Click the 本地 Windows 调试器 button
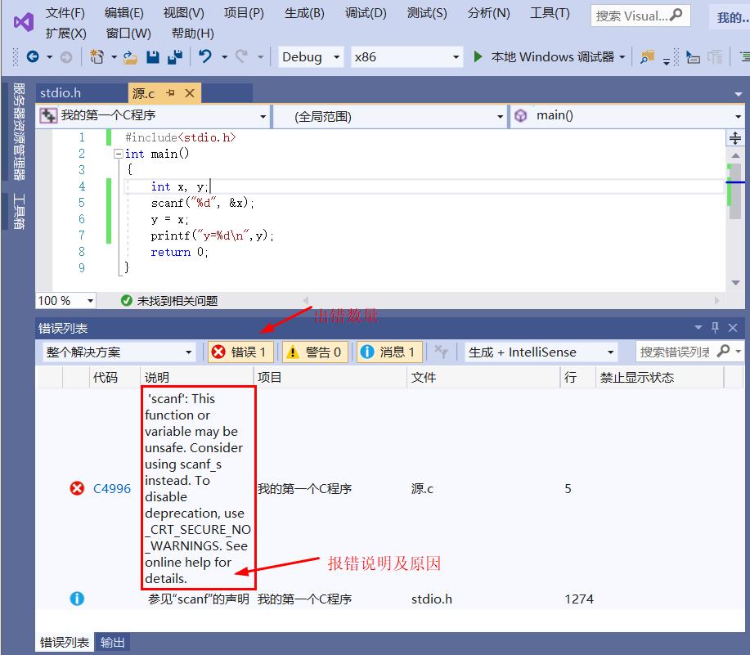This screenshot has height=655, width=750. tap(548, 57)
